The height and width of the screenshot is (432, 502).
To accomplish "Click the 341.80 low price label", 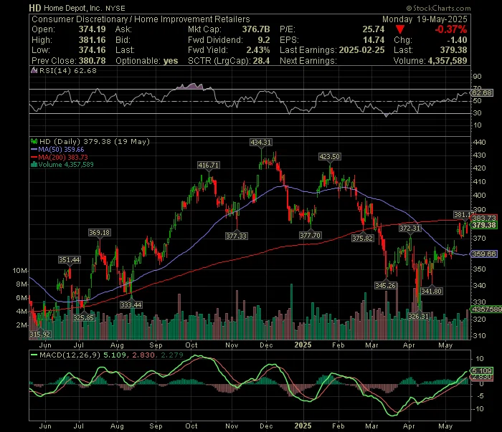I will click(432, 291).
